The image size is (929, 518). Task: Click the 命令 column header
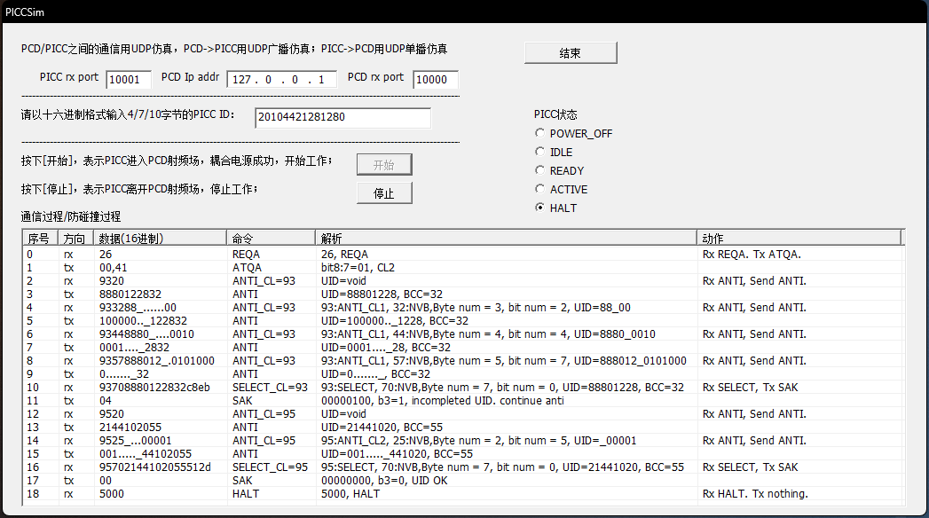tap(272, 239)
